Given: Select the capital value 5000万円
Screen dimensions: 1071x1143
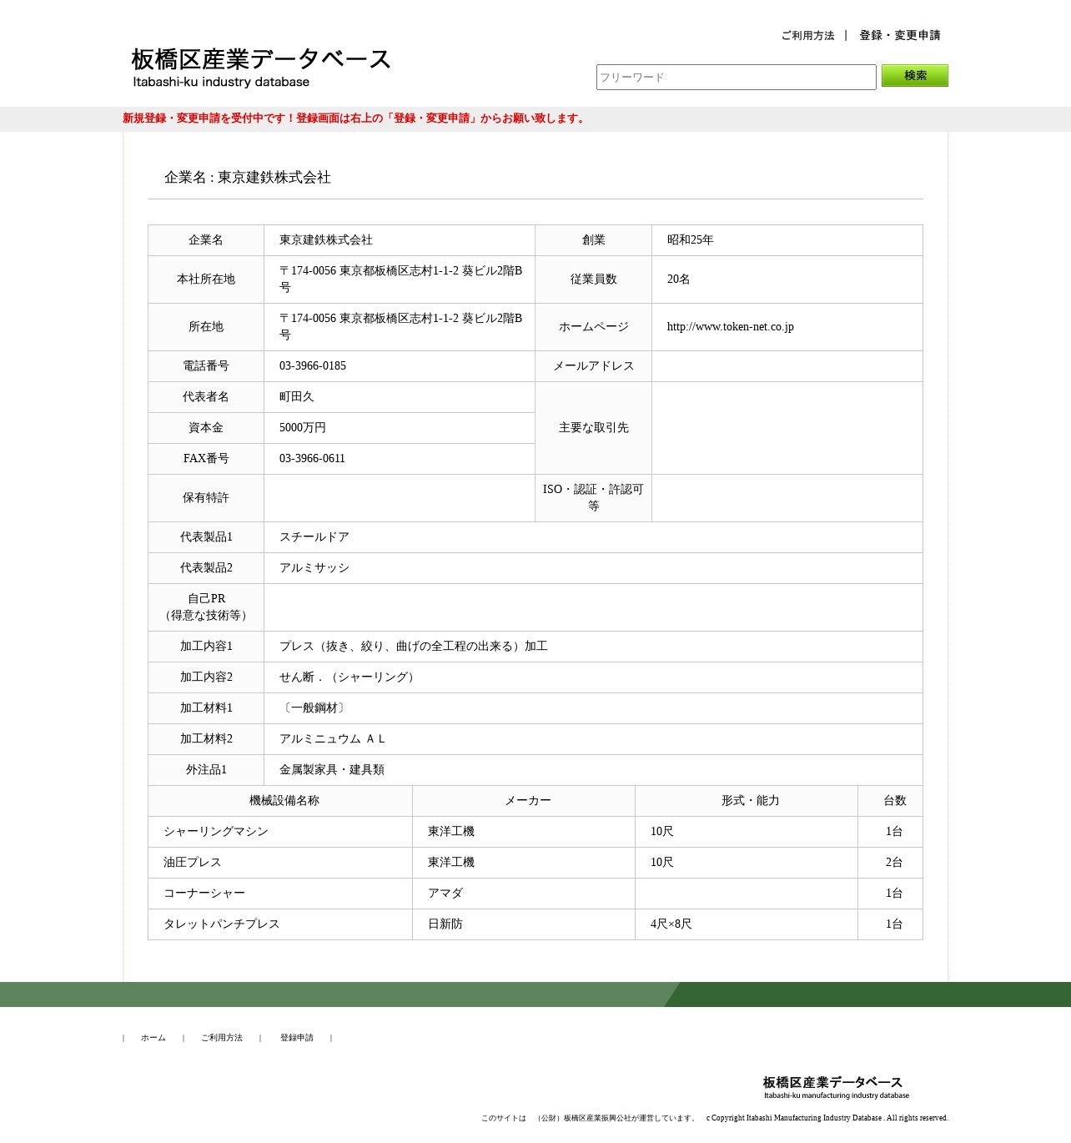Looking at the screenshot, I should [303, 428].
